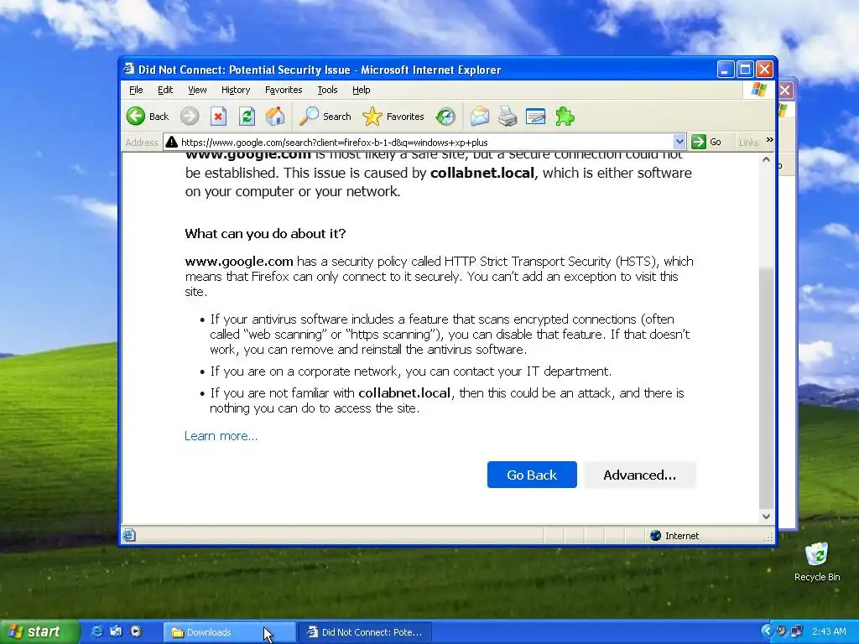The width and height of the screenshot is (859, 644).
Task: Expand the Links toolbar chevron
Action: [x=769, y=140]
